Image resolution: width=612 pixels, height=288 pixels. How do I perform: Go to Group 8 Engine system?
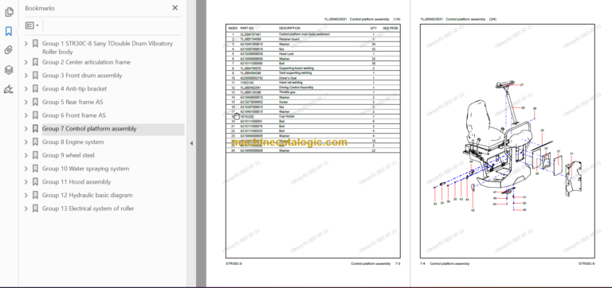pos(73,142)
